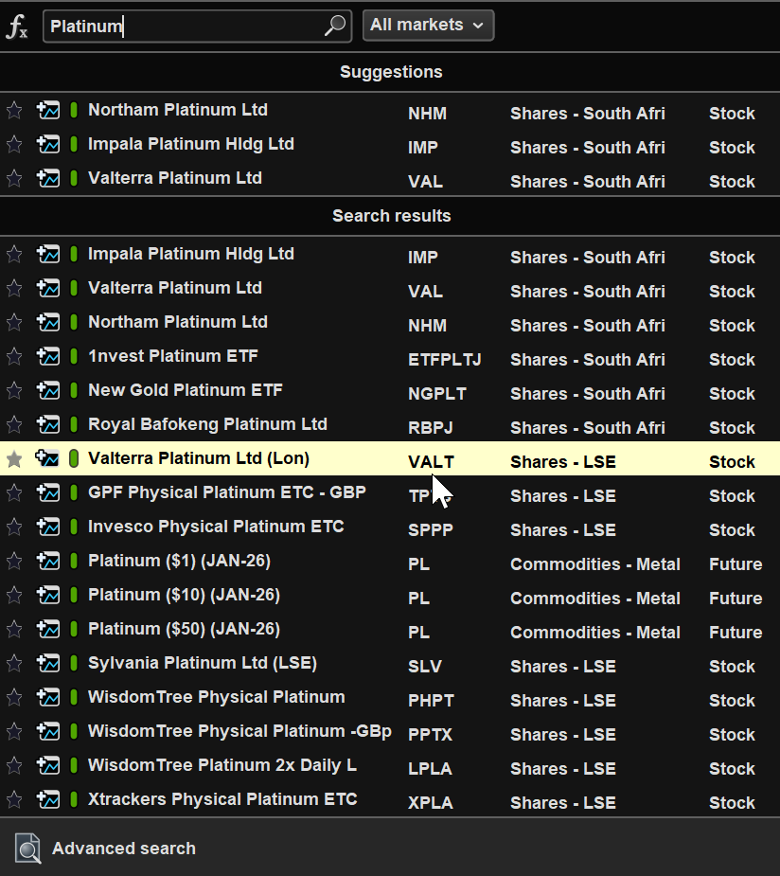
Task: Select Platinum ($50) (JAN-26) future
Action: pyautogui.click(x=390, y=629)
